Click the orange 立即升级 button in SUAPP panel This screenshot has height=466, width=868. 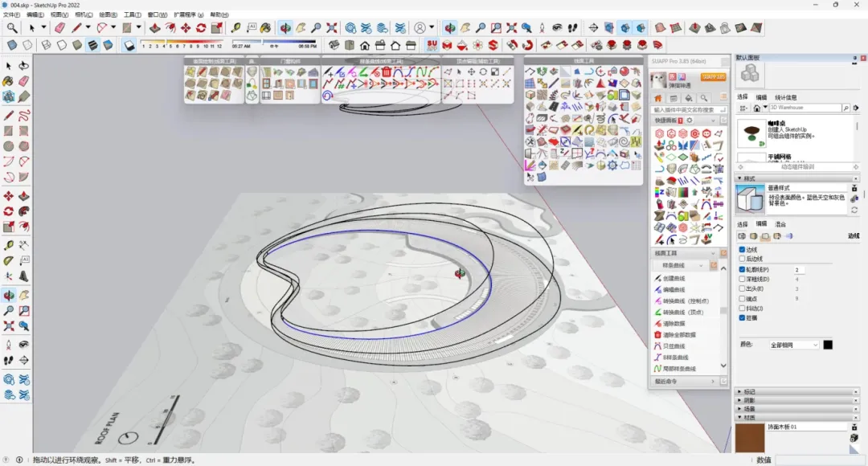coord(713,77)
